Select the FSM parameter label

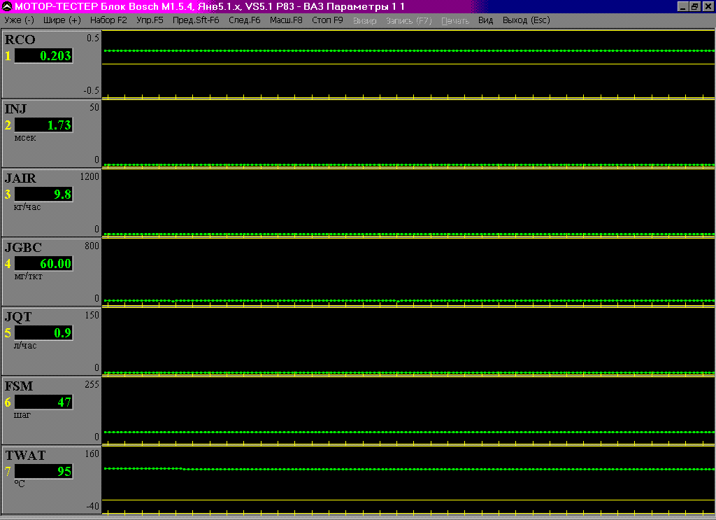click(19, 386)
